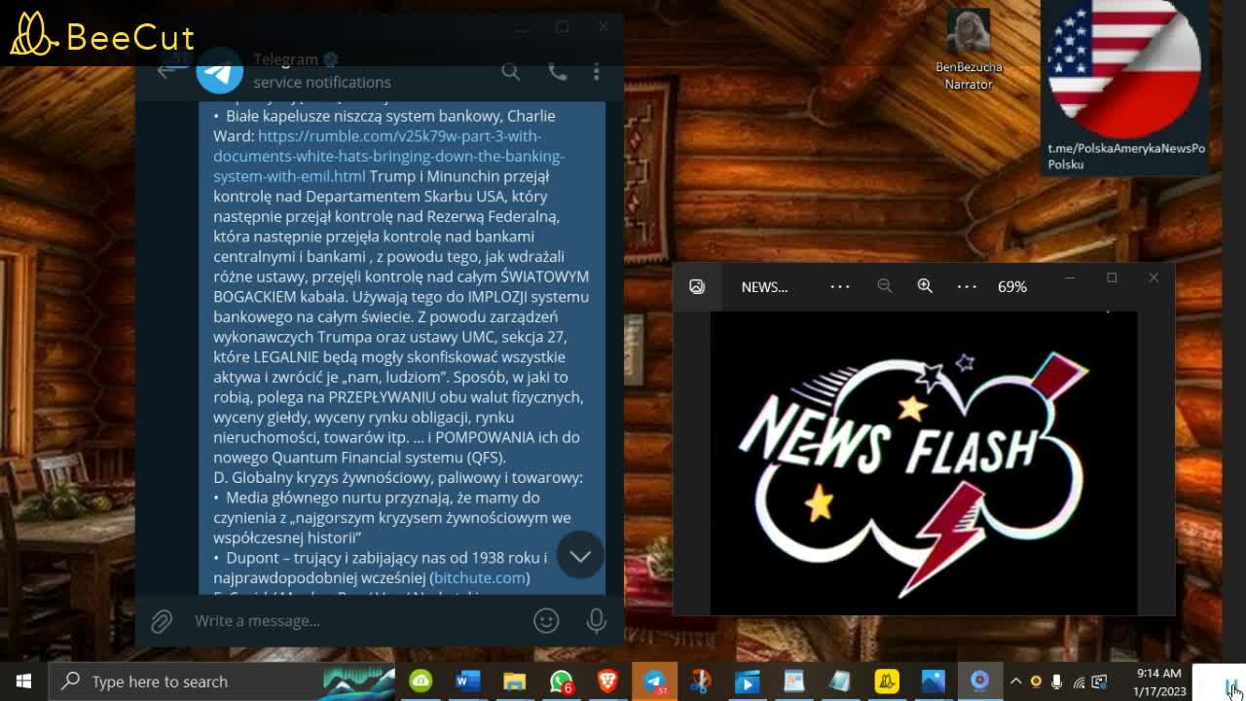Launch Brave browser from the taskbar
The width and height of the screenshot is (1246, 701).
click(607, 682)
